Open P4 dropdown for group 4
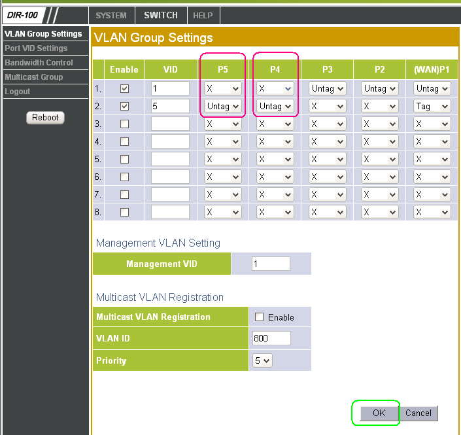This screenshot has width=461, height=435. 275,141
